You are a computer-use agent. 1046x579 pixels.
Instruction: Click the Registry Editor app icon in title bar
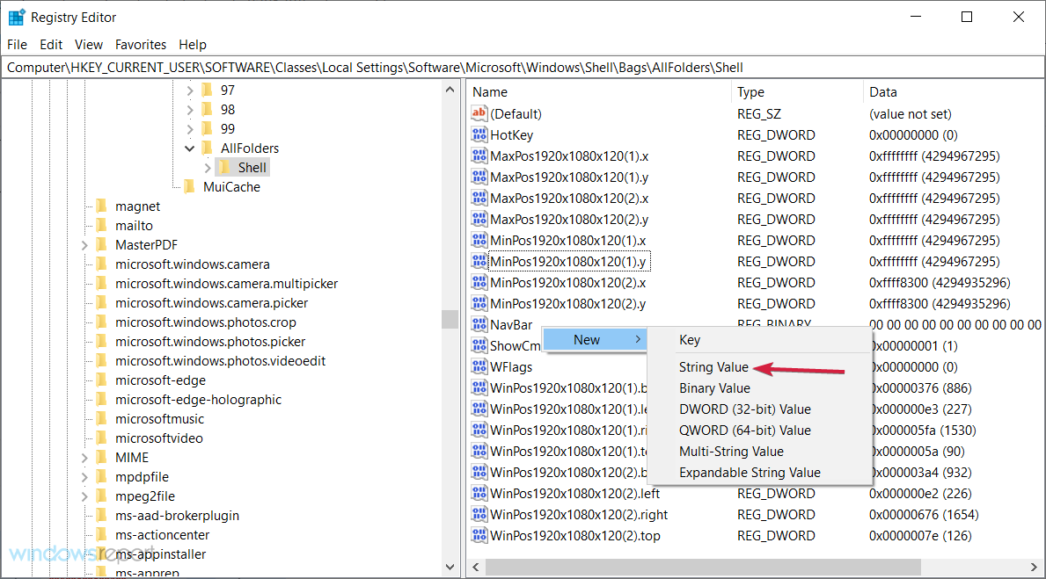click(x=17, y=18)
